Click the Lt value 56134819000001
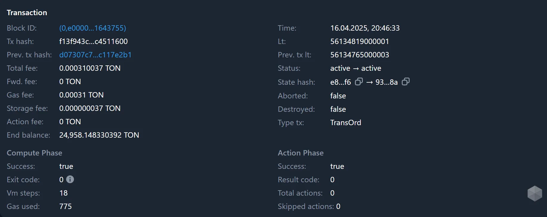 359,41
